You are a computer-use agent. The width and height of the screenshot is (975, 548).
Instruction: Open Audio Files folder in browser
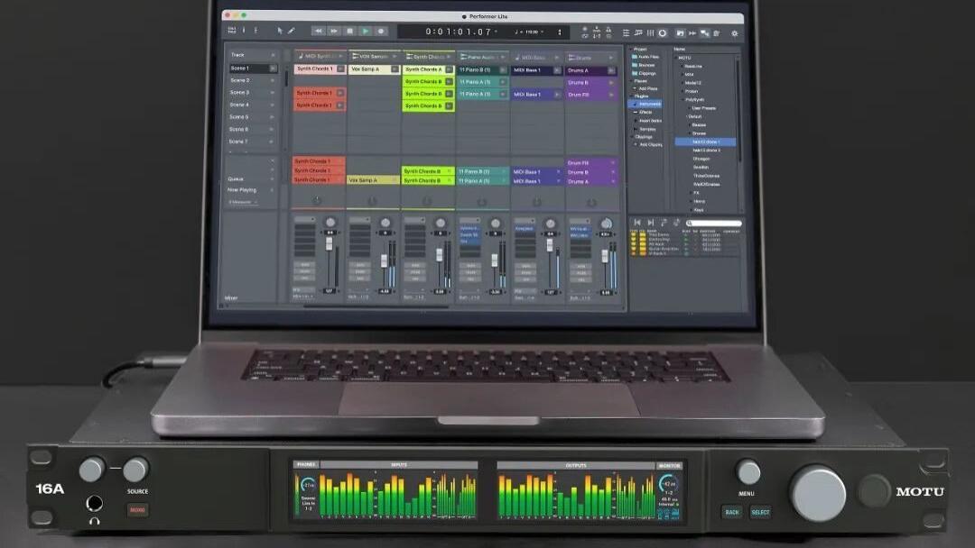645,57
